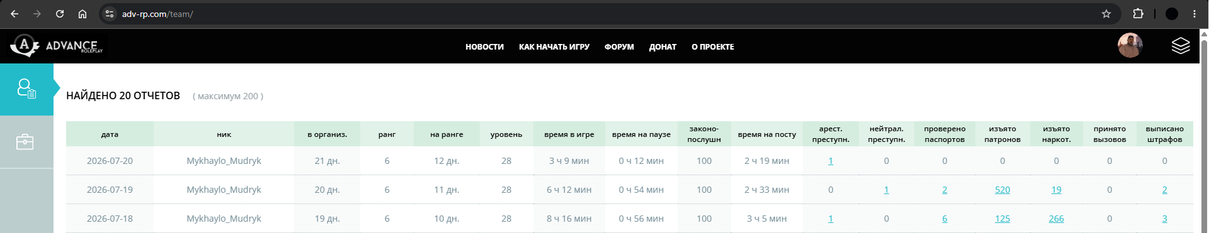Click the '8 ч 16 мин' game time cell
Screen dimensions: 1209x233
pyautogui.click(x=569, y=219)
